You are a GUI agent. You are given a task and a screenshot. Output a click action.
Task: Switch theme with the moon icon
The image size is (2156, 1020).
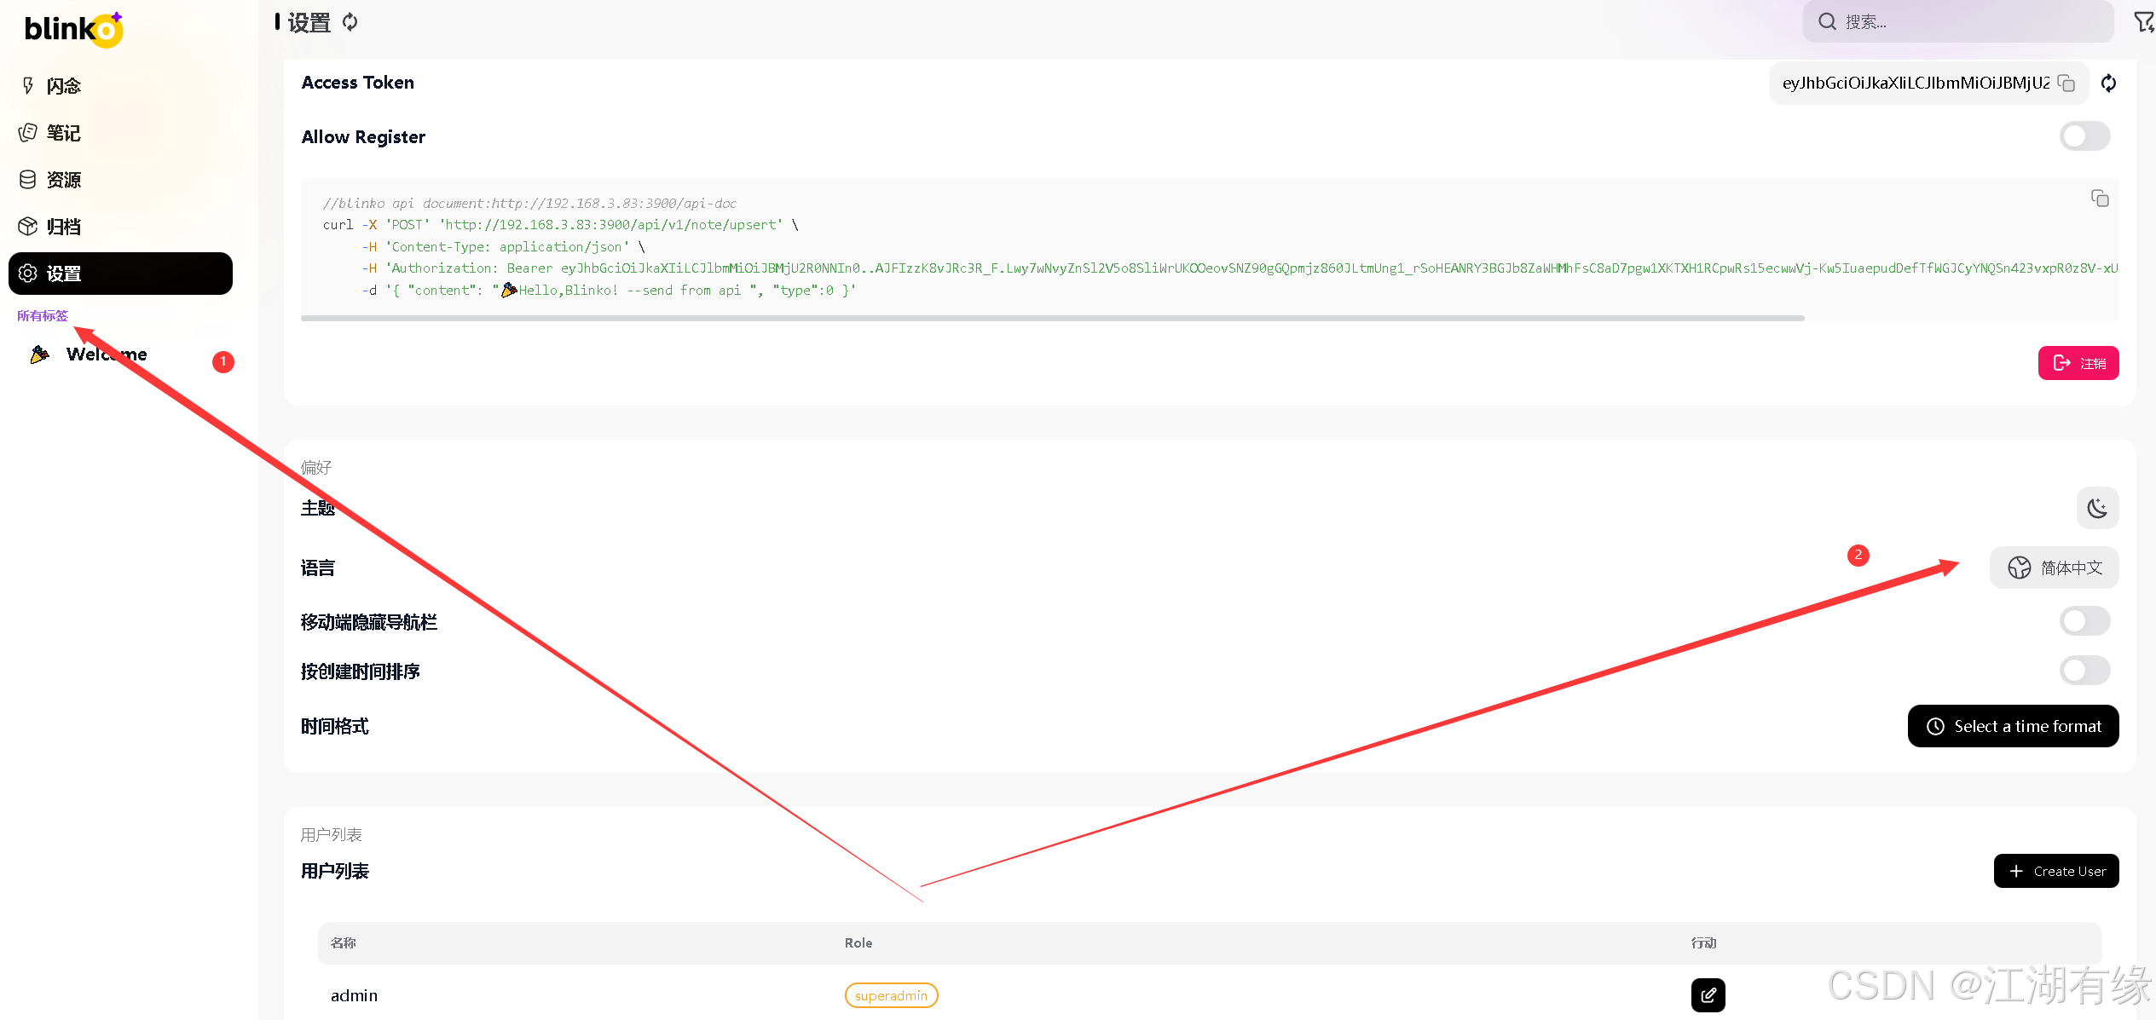(2096, 509)
